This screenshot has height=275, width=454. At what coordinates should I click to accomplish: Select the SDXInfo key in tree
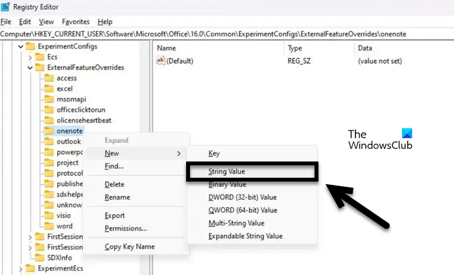pos(60,257)
